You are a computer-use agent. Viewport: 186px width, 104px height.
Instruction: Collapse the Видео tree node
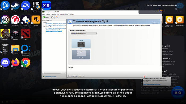(x=43, y=22)
